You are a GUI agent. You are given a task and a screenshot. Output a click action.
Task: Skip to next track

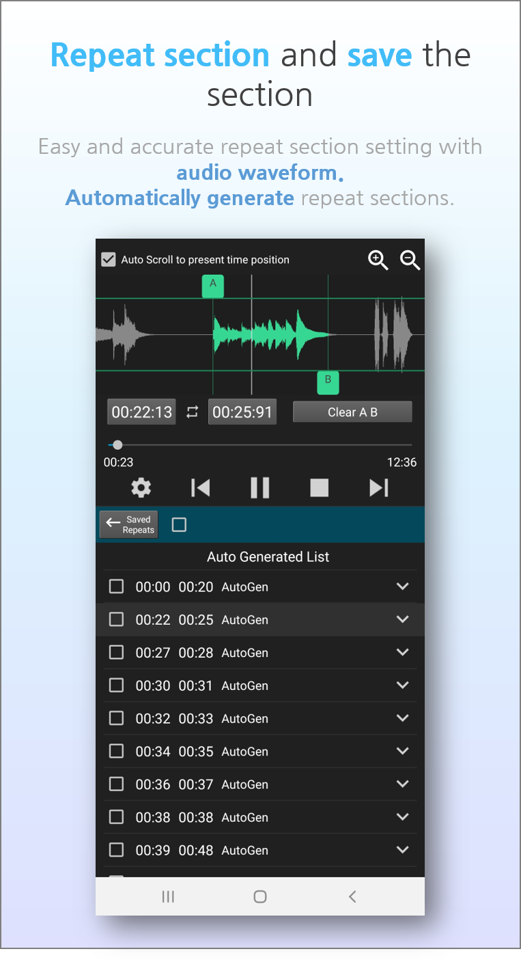[379, 488]
